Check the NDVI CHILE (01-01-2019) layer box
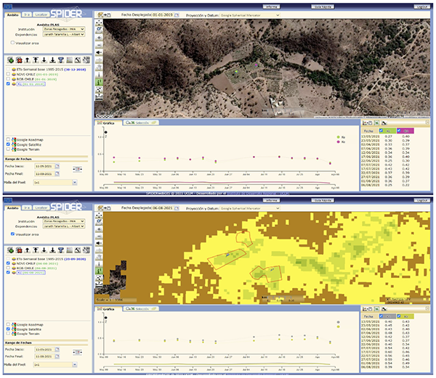Image resolution: width=436 pixels, height=378 pixels. coord(8,73)
